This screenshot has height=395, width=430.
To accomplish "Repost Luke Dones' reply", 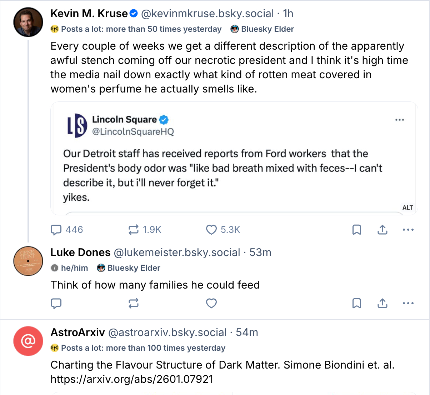I will point(134,304).
